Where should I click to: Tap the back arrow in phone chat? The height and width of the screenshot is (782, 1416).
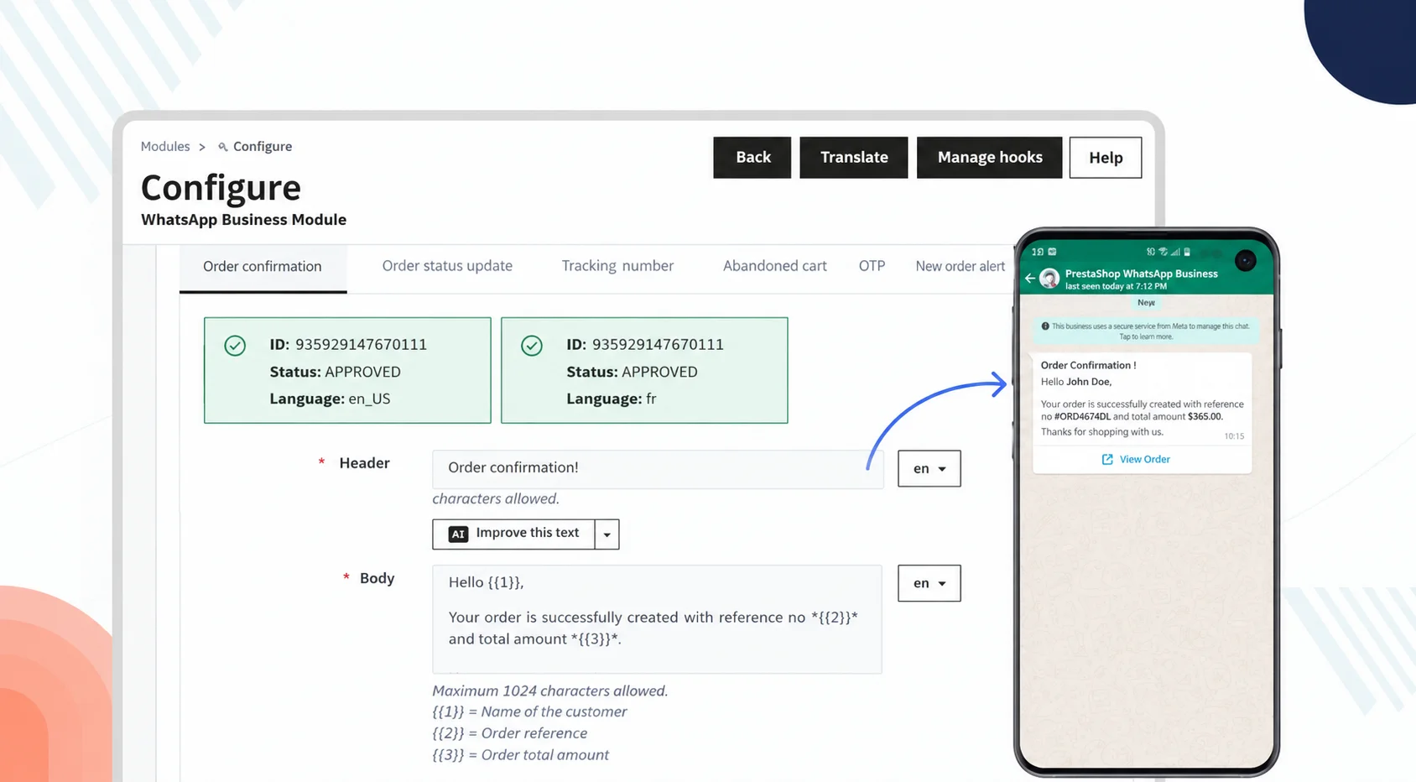click(1030, 279)
